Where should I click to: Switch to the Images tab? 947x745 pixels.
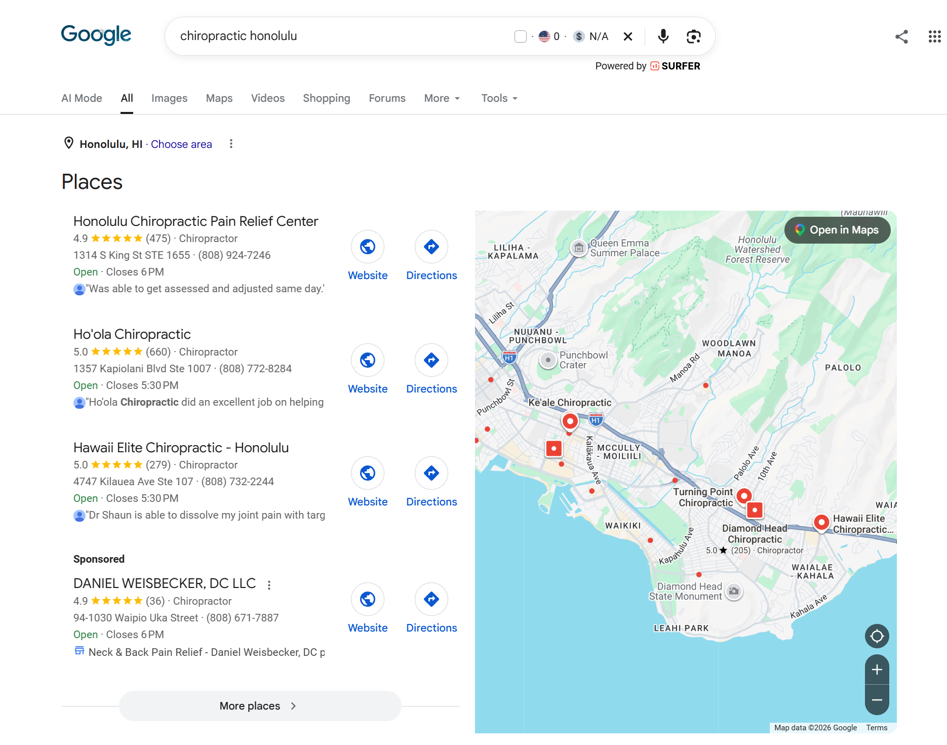tap(169, 98)
